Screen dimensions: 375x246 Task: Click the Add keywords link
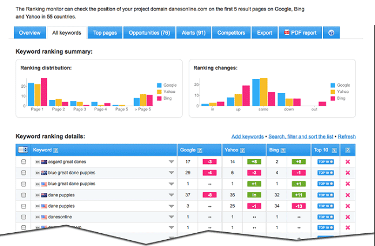pos(247,137)
